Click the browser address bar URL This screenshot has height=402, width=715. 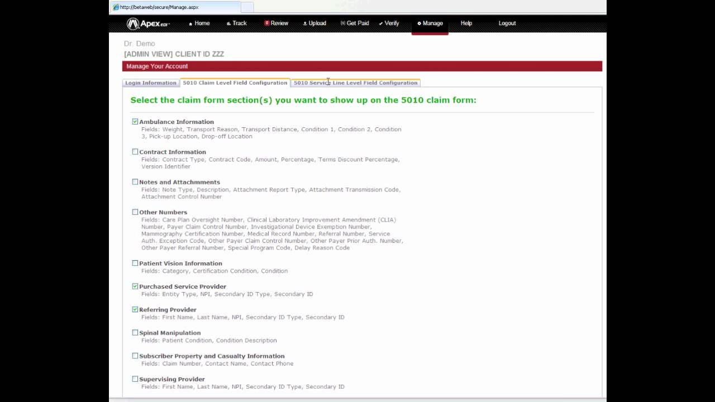(x=159, y=7)
